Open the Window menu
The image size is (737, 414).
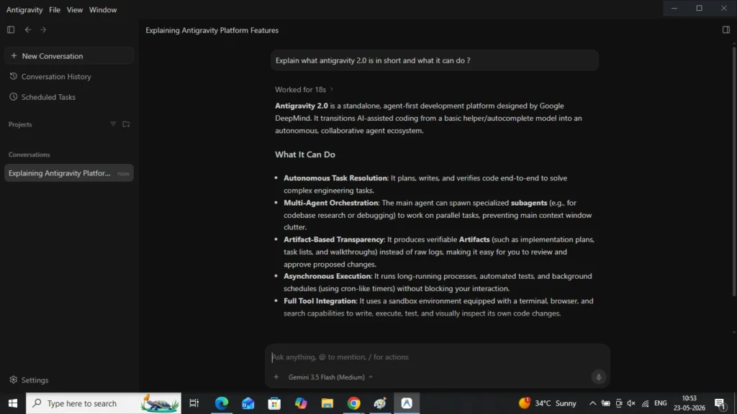click(103, 10)
